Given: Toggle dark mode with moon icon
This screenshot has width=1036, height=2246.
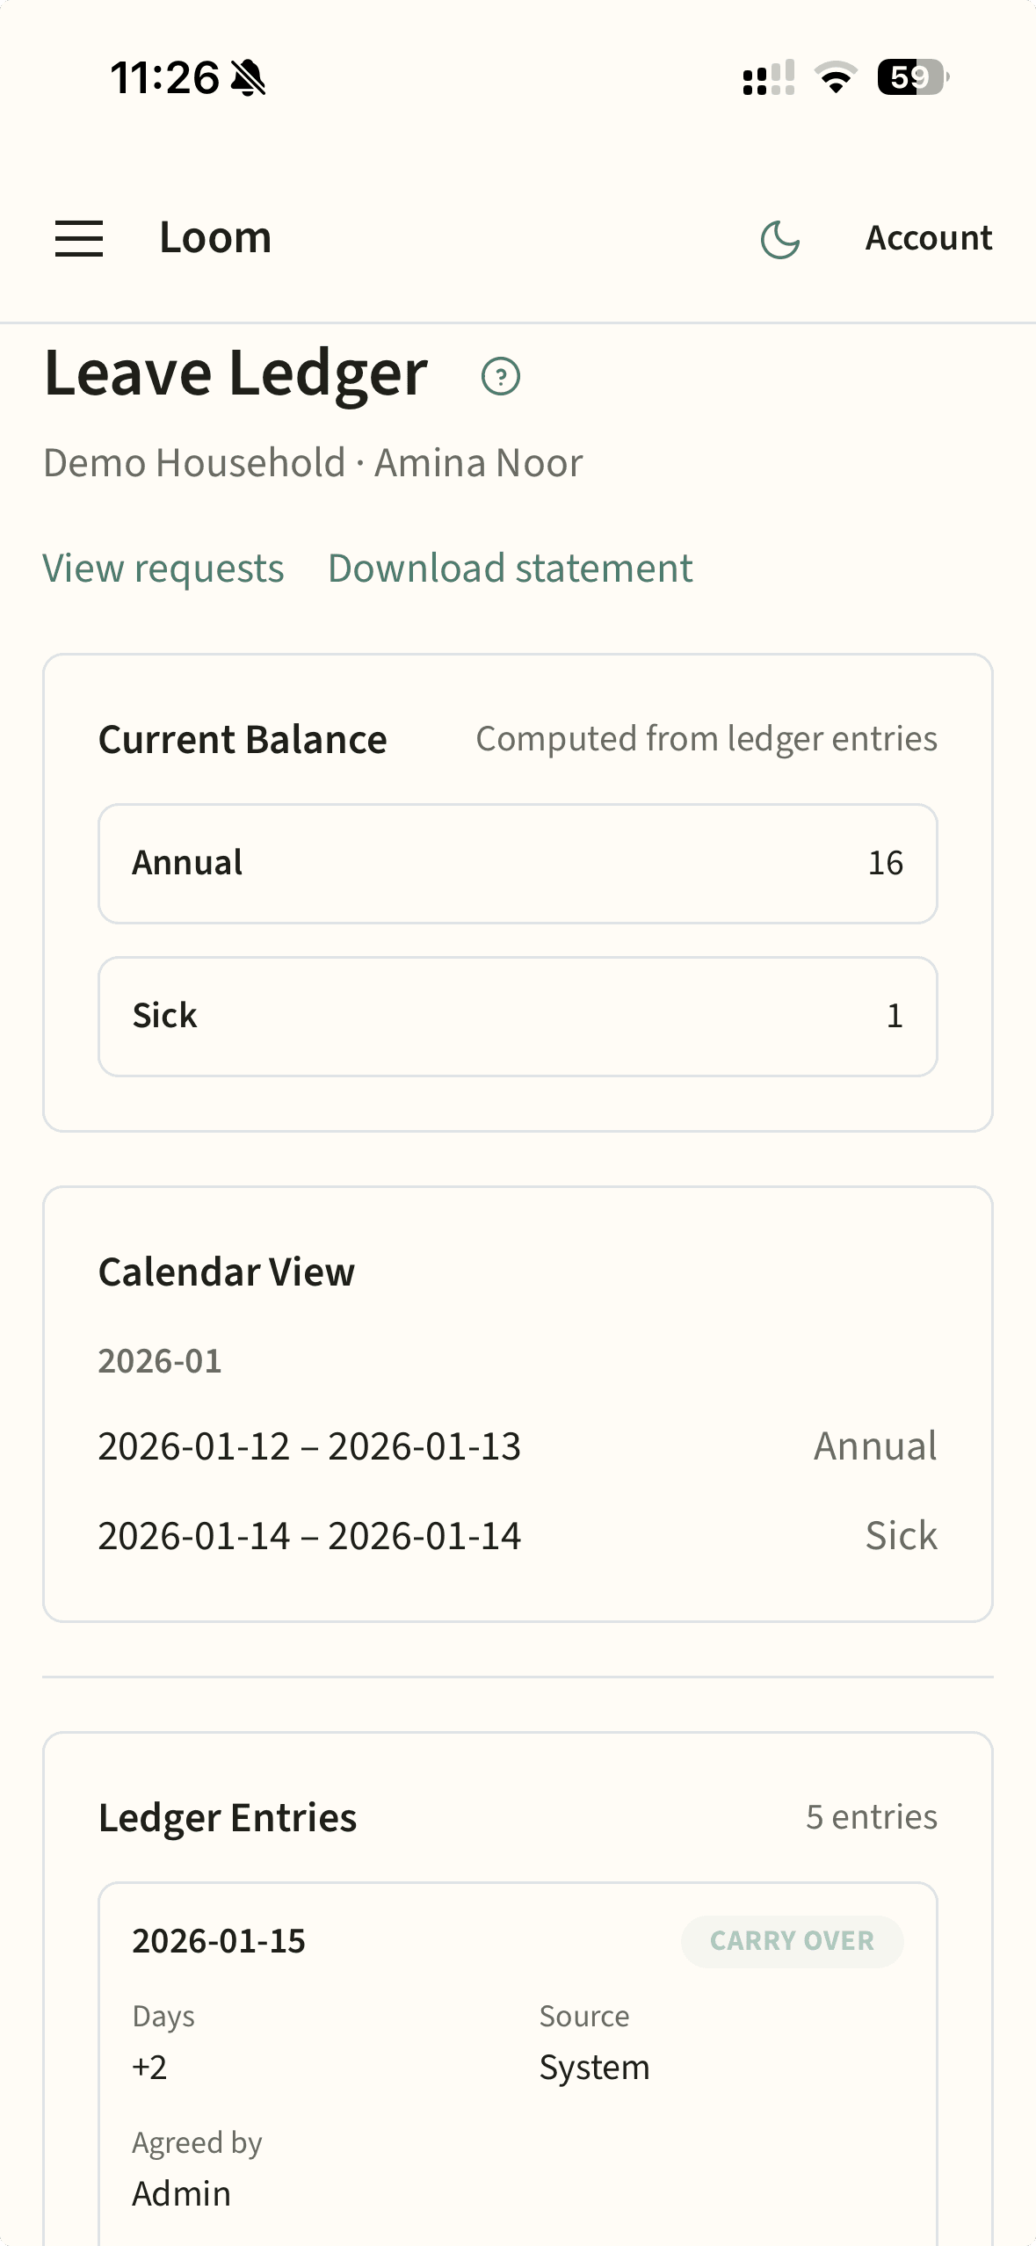Looking at the screenshot, I should (779, 239).
